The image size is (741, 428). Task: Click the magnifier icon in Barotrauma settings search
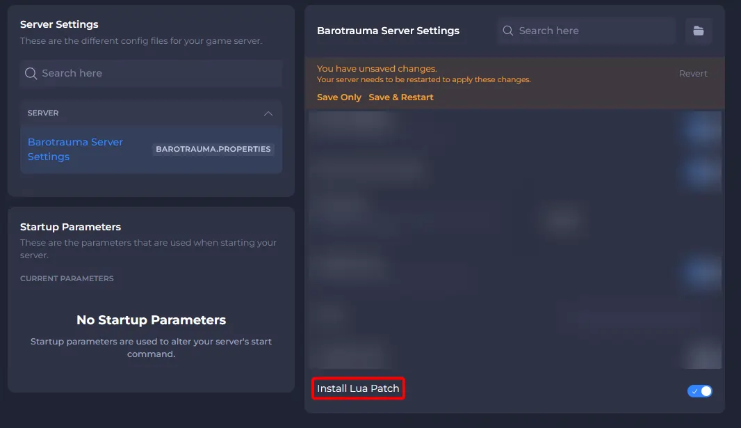[508, 31]
